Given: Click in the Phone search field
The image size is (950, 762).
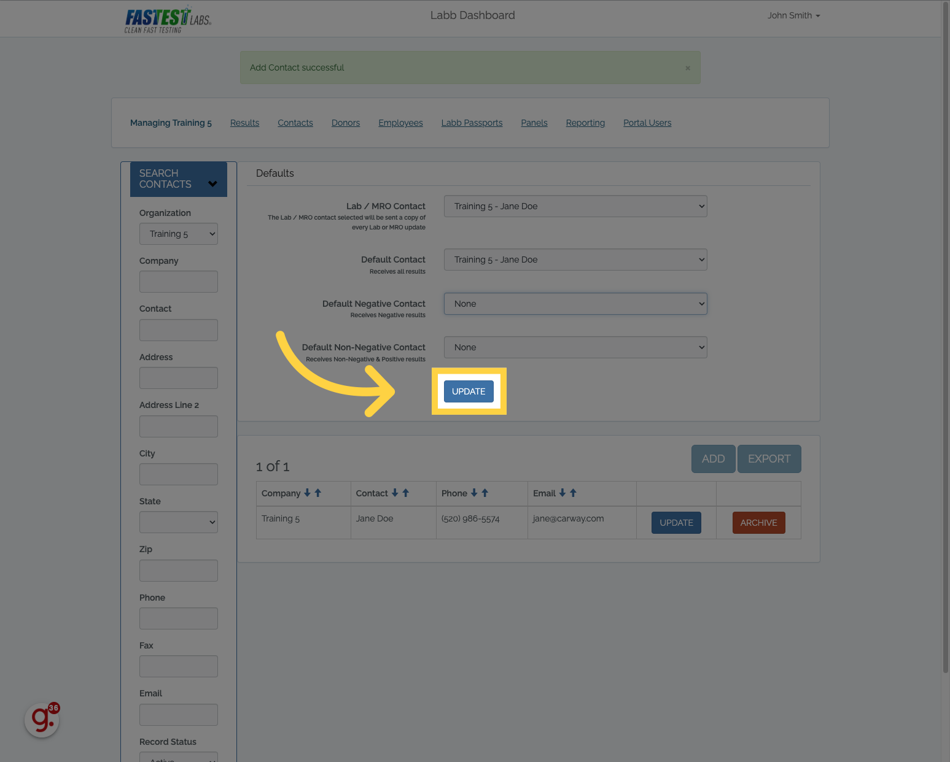Looking at the screenshot, I should tap(179, 618).
